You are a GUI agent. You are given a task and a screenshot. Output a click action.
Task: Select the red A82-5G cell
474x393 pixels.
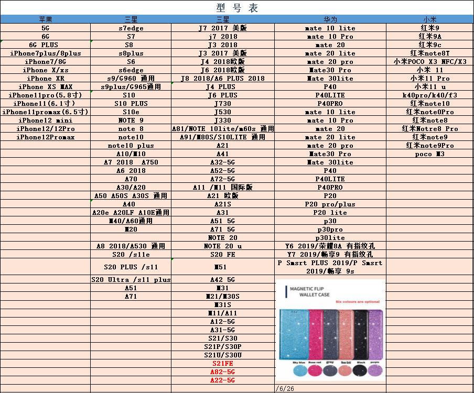222,372
